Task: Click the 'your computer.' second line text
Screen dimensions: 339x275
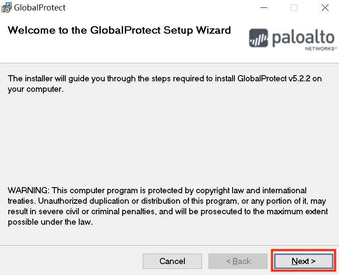Action: point(36,89)
